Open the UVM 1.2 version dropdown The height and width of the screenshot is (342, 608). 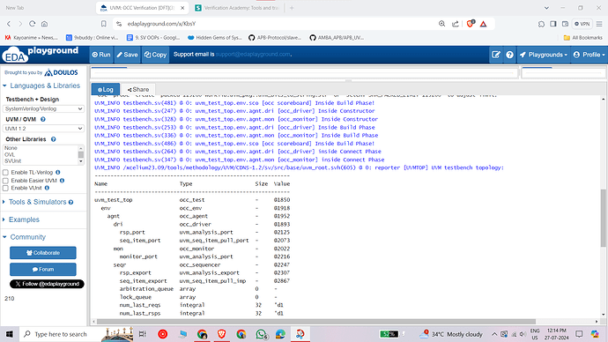[x=43, y=129]
